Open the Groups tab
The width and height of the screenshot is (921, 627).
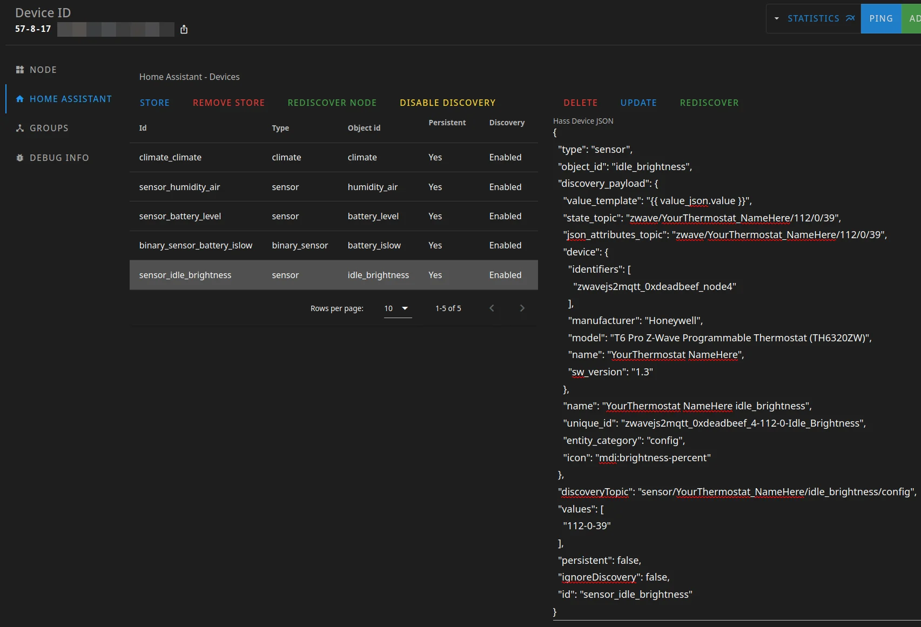click(x=49, y=128)
